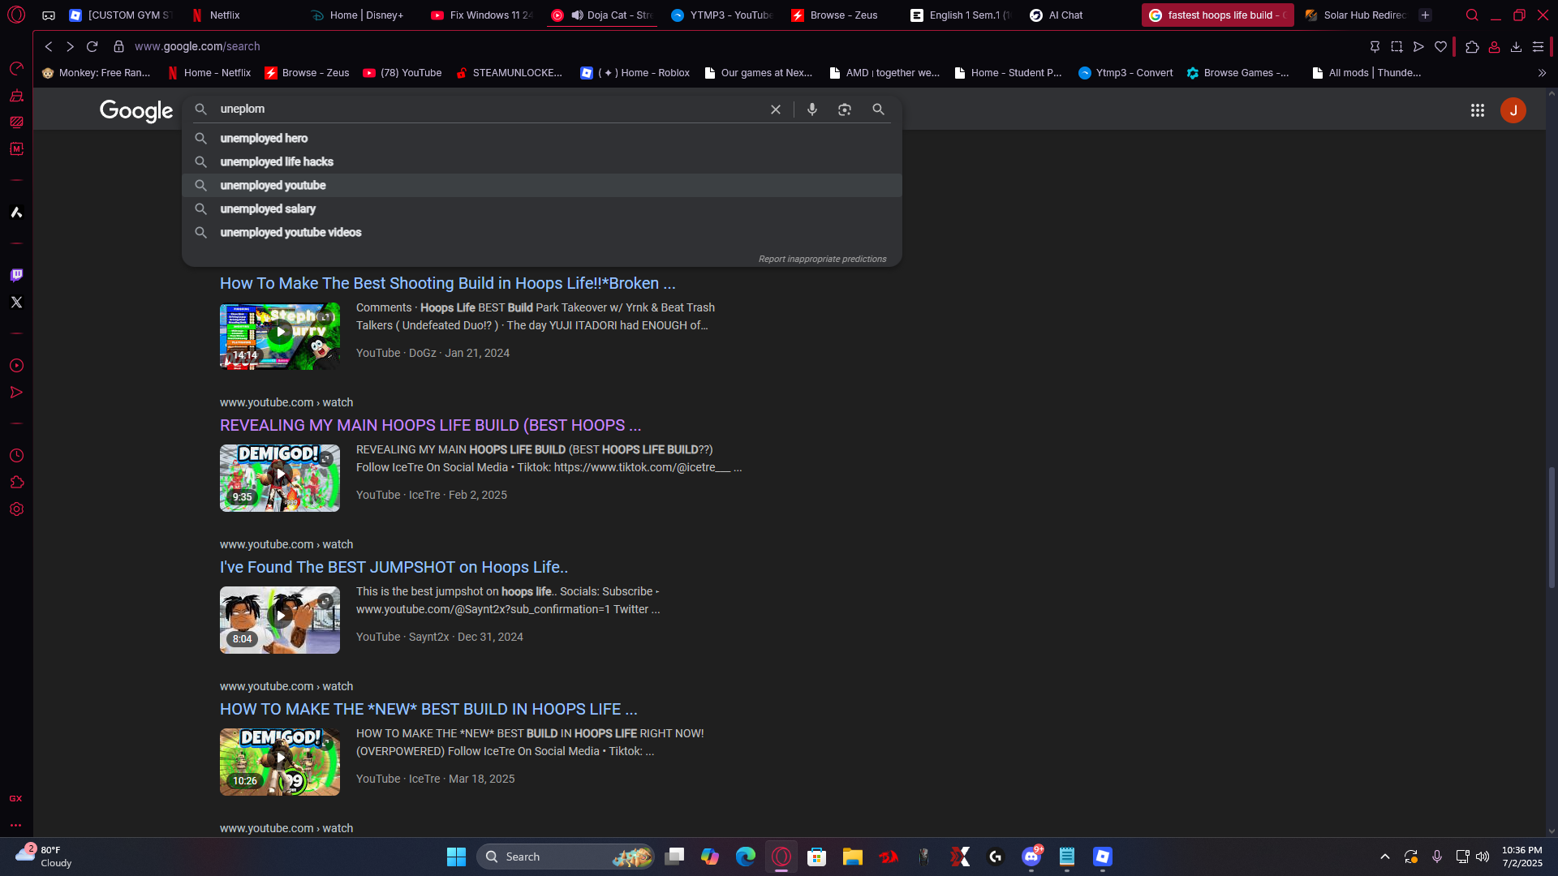Screen dimensions: 1558x876
Task: Go back with the browser back arrow
Action: [x=49, y=47]
